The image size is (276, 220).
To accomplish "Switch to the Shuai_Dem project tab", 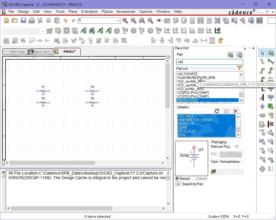I will click(x=41, y=52).
